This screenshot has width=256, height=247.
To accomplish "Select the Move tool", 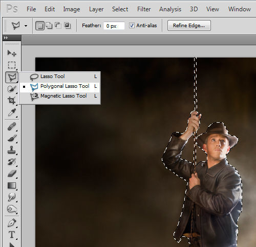I will 12,53.
